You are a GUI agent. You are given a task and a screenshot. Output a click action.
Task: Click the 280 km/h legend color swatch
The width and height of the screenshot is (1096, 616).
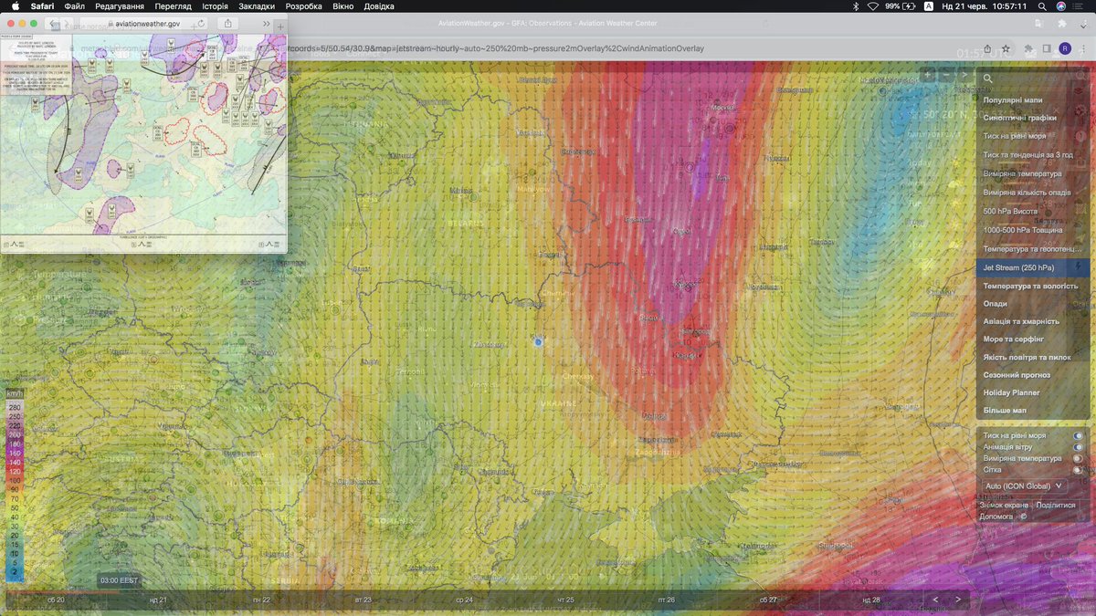pos(15,407)
